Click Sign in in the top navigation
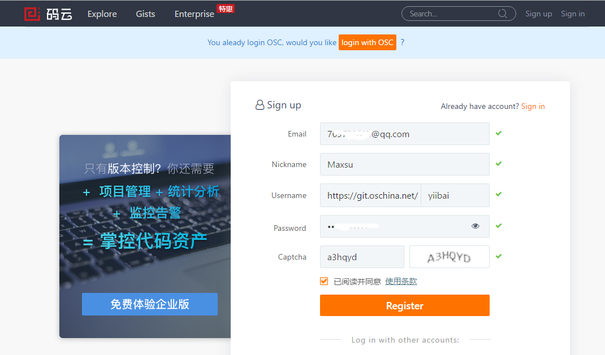Screen dimensions: 605x355 (x=573, y=14)
